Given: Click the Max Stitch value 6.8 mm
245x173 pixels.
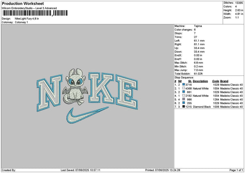Looking at the screenshot, I should (198, 63).
